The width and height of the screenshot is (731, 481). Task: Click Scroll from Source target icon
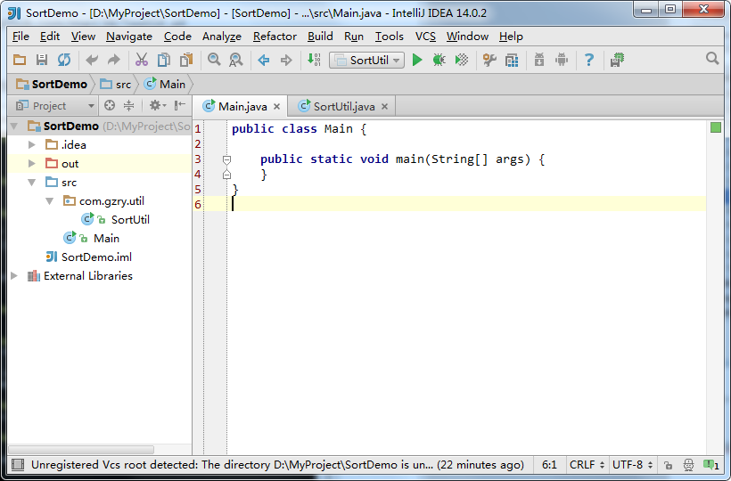(x=110, y=106)
